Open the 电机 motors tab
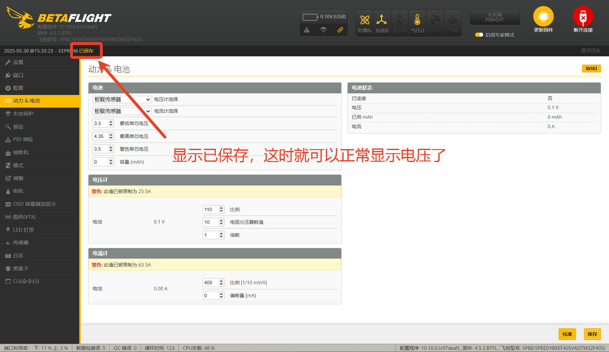 click(x=40, y=191)
